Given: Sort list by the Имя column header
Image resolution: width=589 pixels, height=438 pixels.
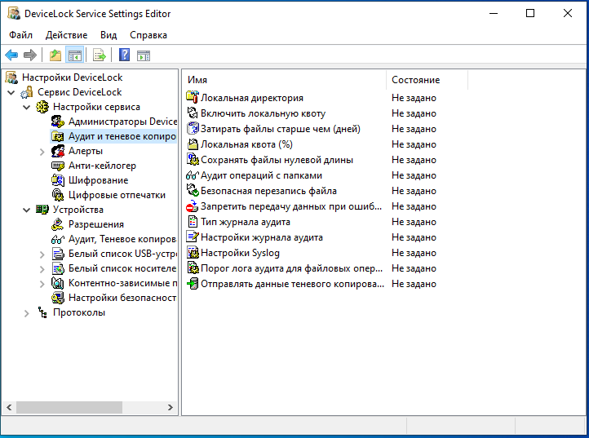Looking at the screenshot, I should pos(285,80).
